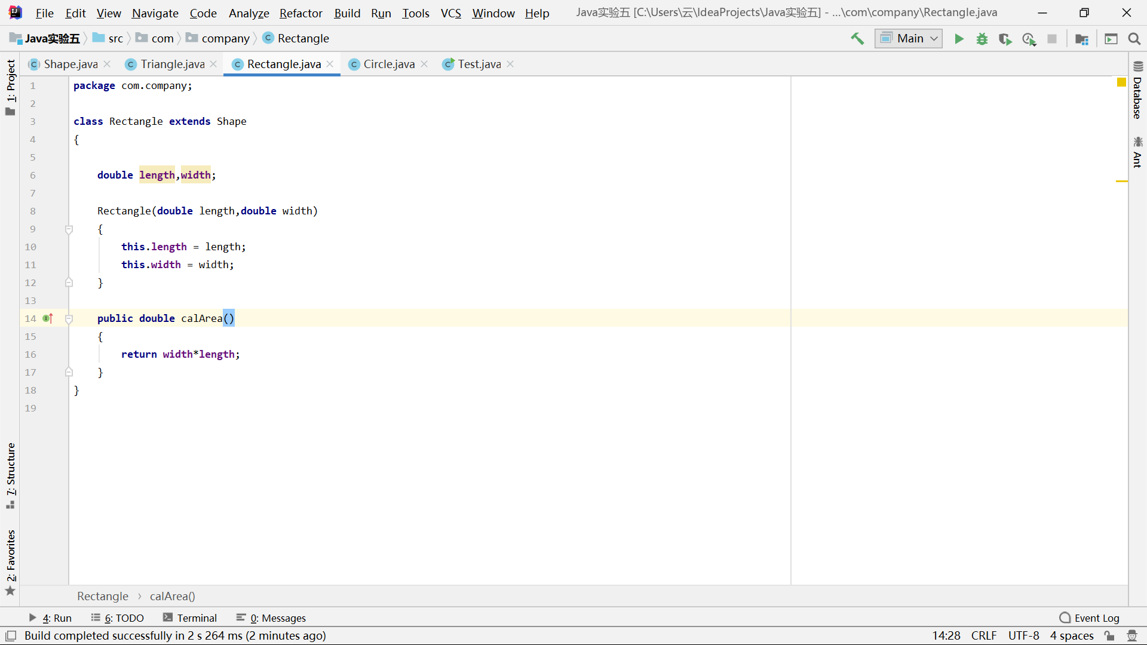Collapse the constructor fold at line 9
This screenshot has width=1147, height=645.
coord(69,229)
